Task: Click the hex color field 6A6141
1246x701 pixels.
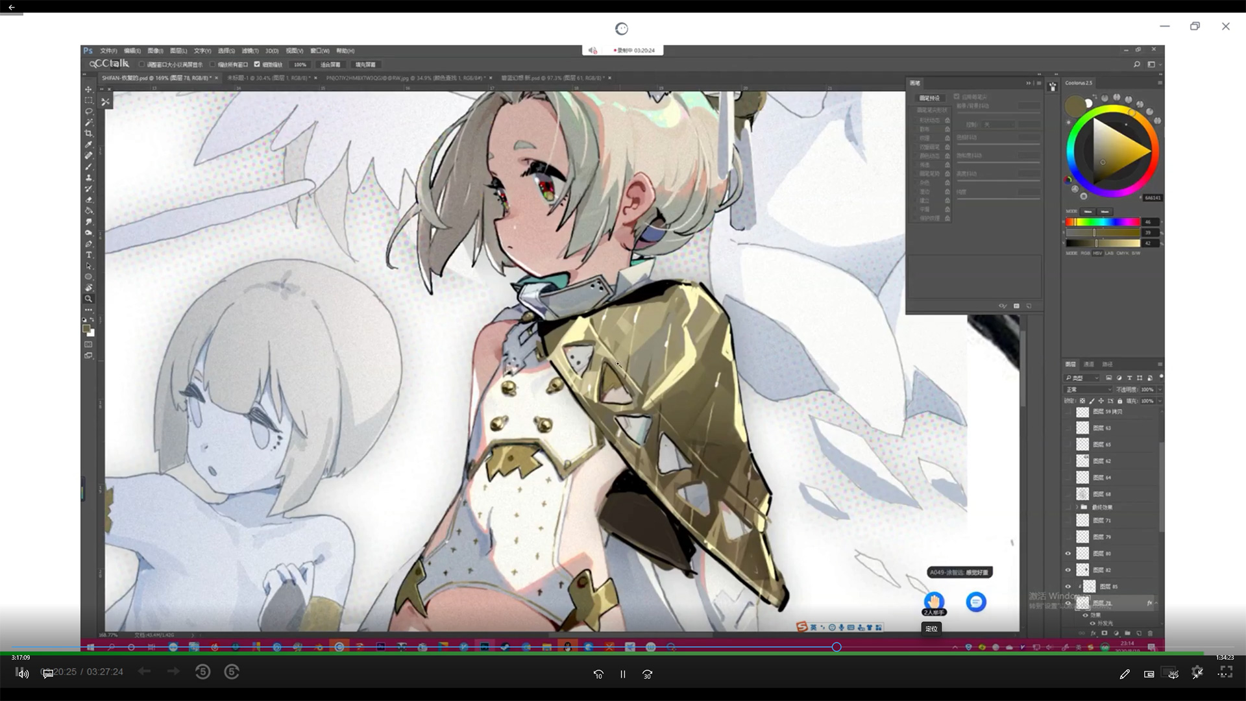Action: (1153, 197)
